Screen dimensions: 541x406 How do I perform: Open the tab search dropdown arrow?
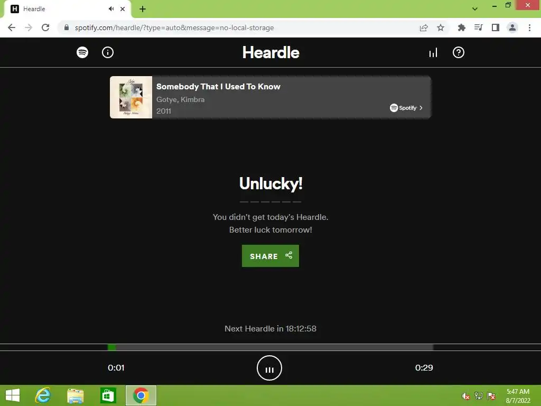475,9
